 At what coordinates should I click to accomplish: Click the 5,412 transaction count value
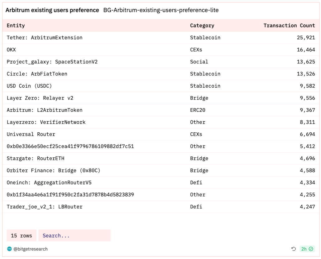[x=307, y=146]
